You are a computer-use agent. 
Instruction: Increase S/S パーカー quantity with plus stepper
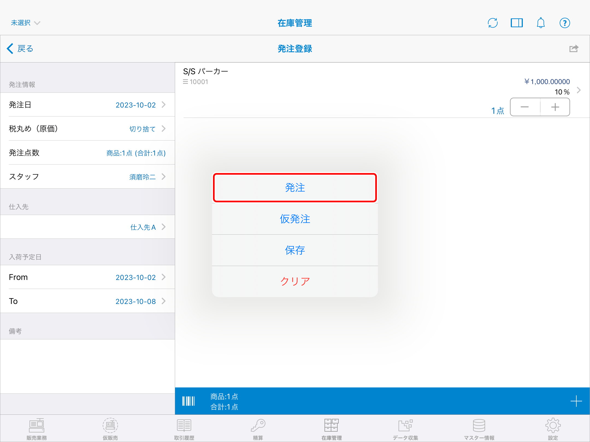point(555,107)
